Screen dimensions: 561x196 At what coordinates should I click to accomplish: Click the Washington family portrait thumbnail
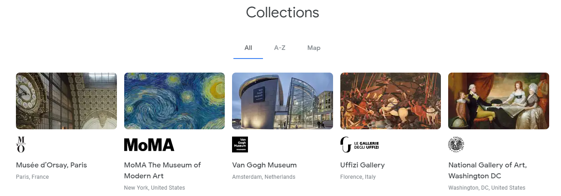(x=499, y=101)
